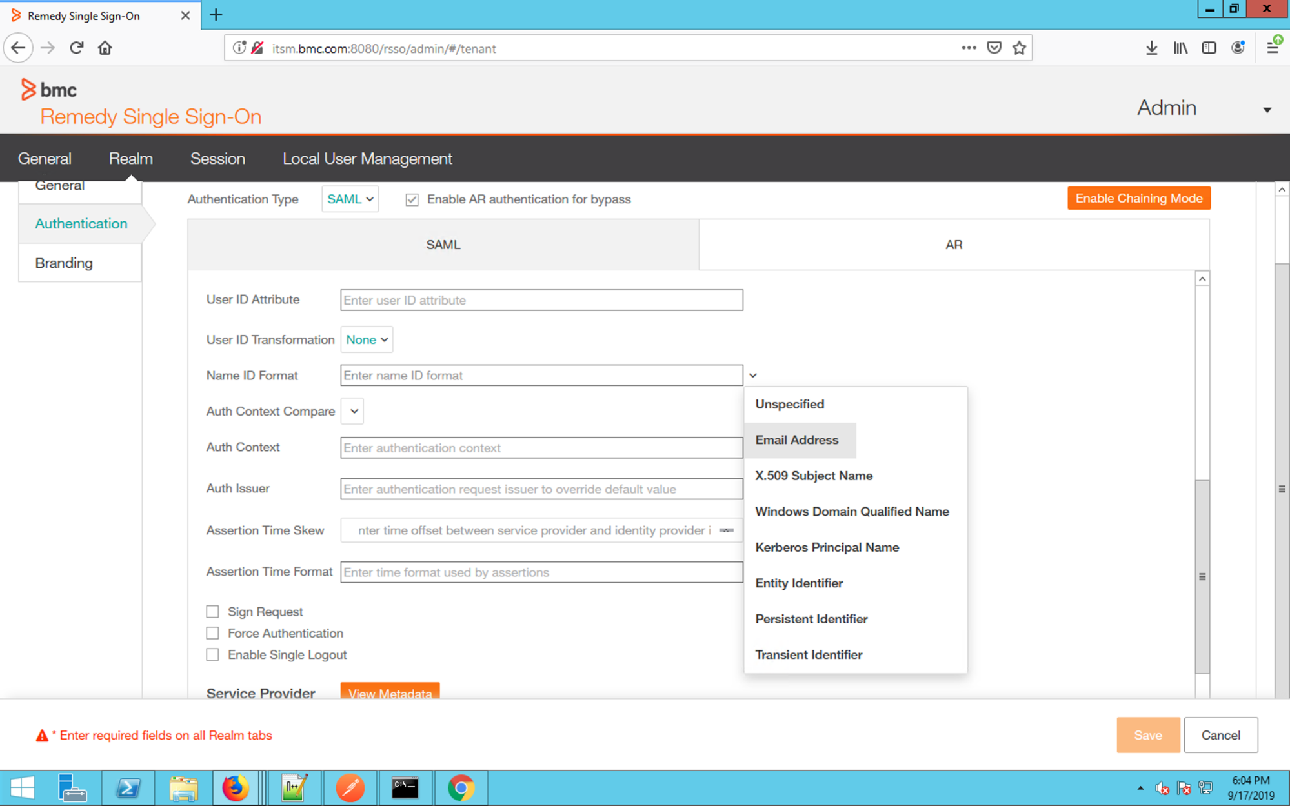Screen dimensions: 1290x806
Task: Launch Chrome from the taskbar
Action: [x=460, y=787]
